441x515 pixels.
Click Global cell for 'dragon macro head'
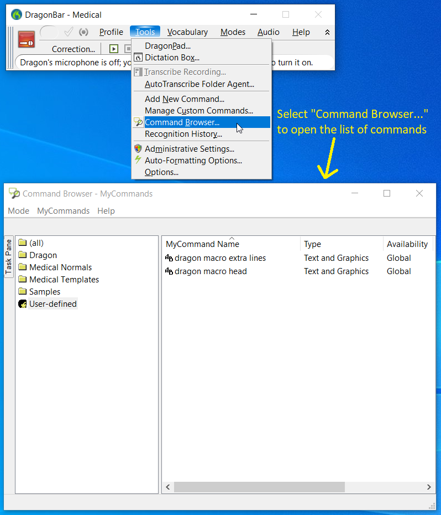click(x=398, y=271)
